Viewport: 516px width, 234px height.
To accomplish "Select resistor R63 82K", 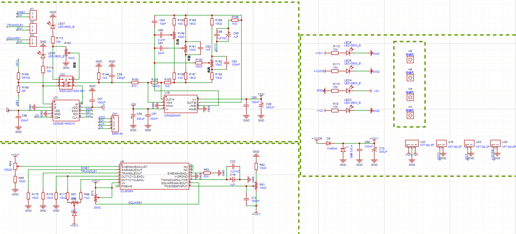I will tap(207, 173).
